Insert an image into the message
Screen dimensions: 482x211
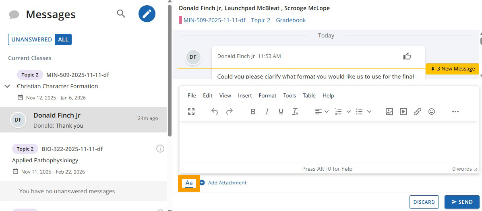(x=389, y=112)
